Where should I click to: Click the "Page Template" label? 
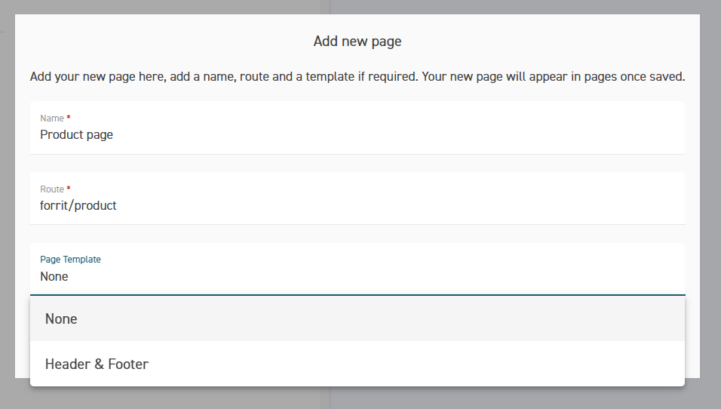point(70,260)
